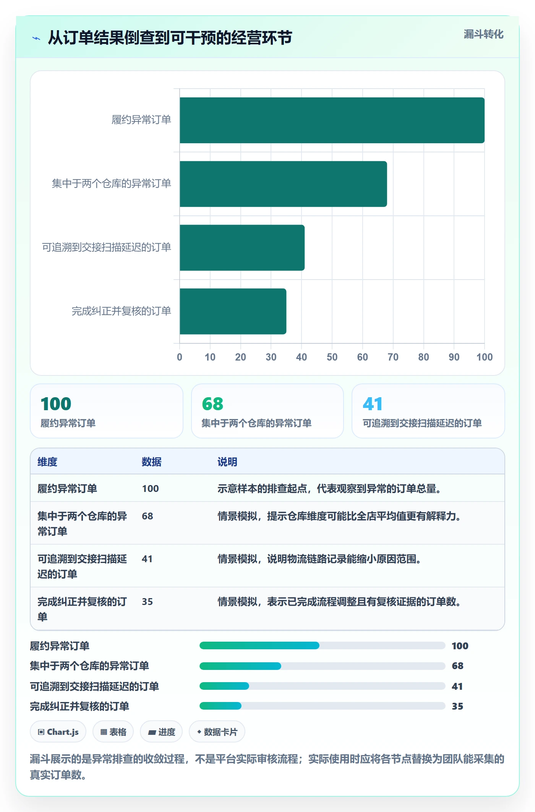Open the data card showing 41

(x=428, y=411)
